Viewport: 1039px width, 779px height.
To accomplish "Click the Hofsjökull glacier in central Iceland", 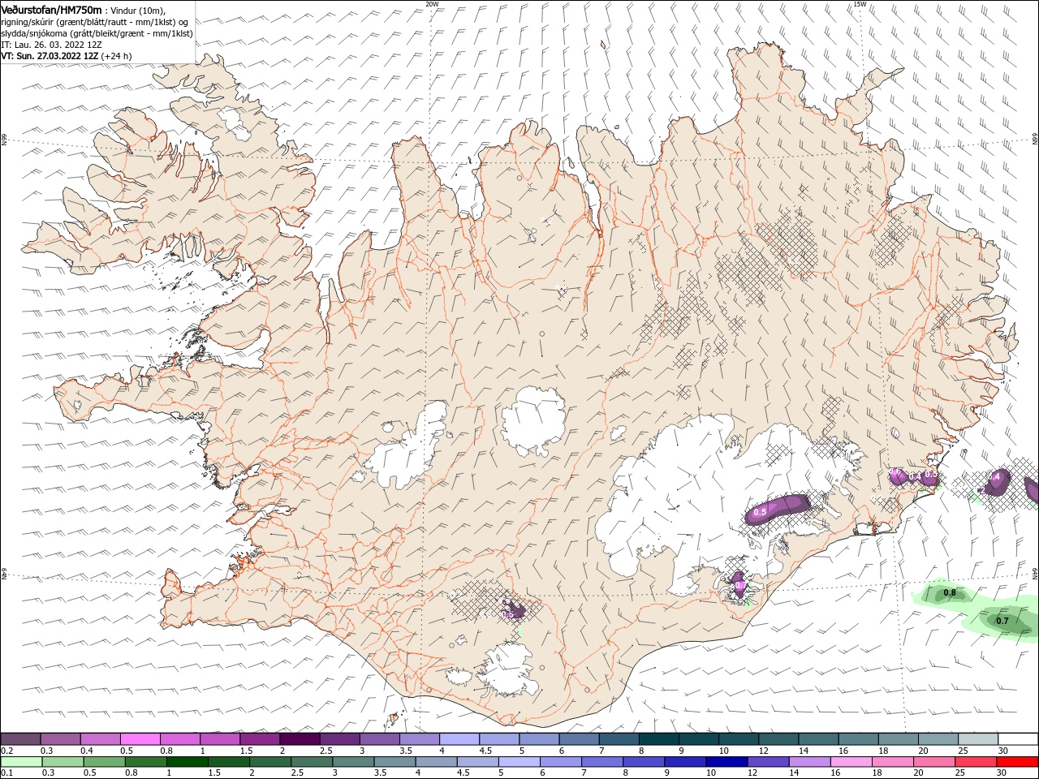I will [x=533, y=420].
